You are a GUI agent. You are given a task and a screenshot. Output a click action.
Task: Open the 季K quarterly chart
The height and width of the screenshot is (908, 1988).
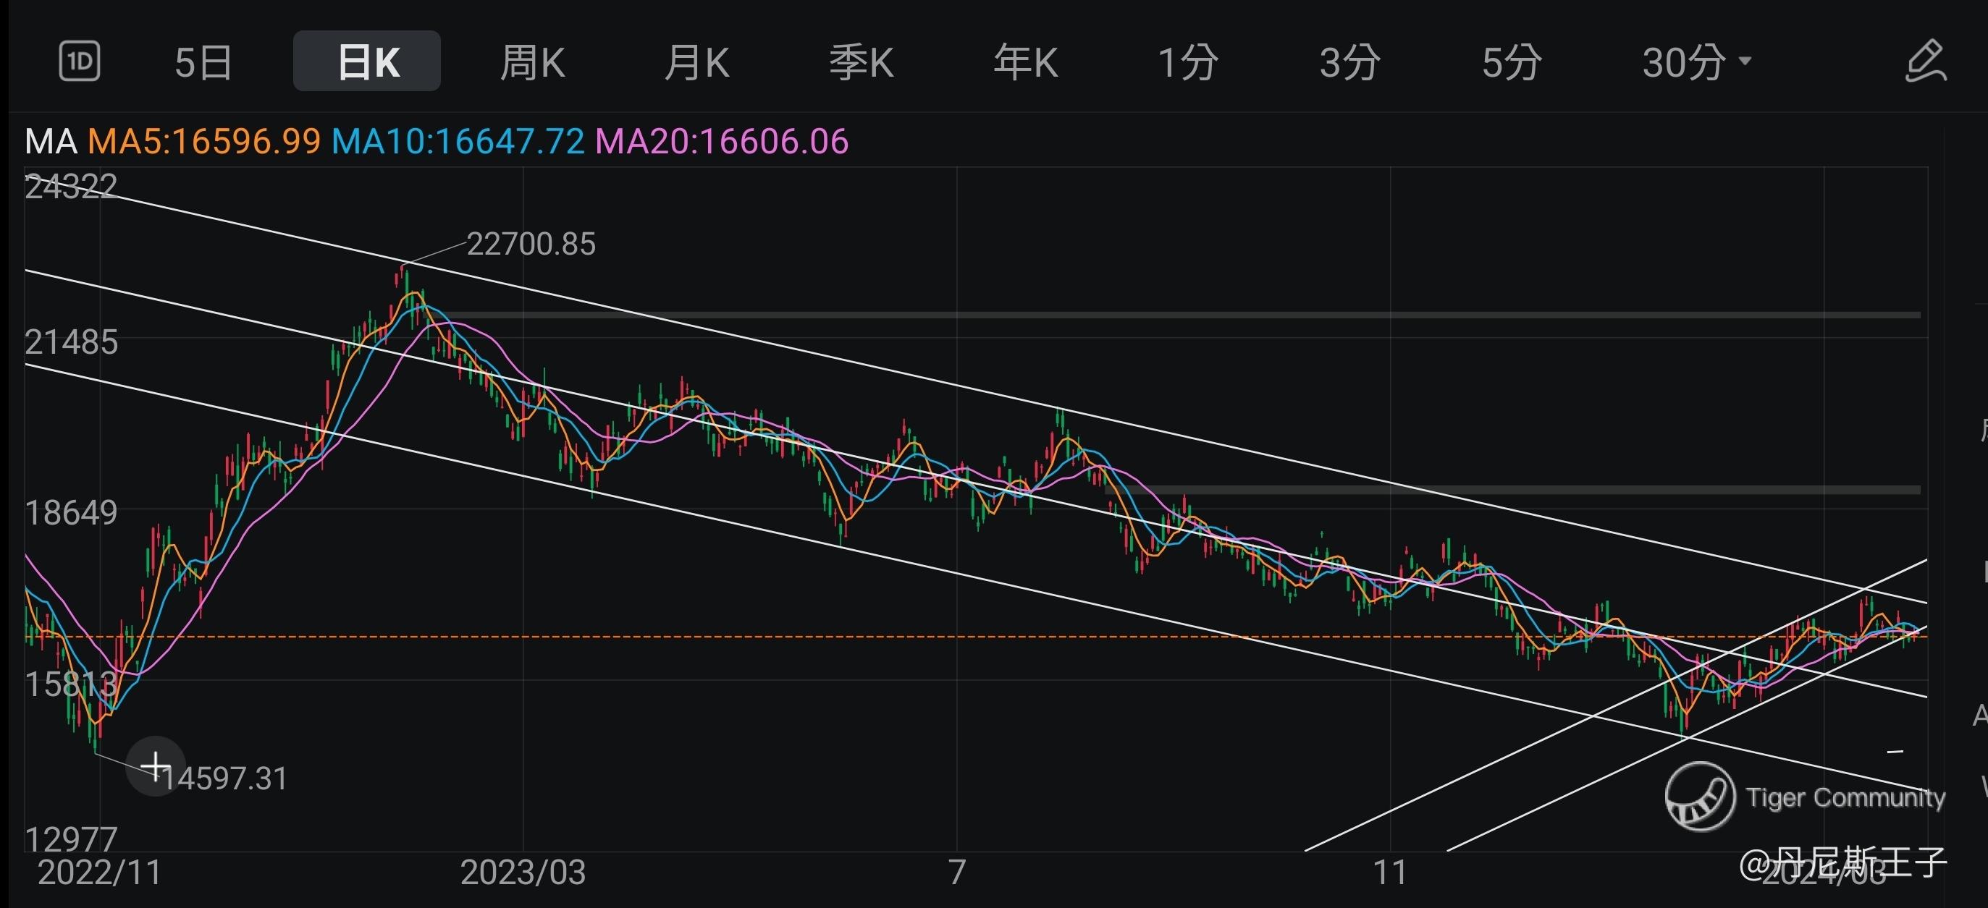862,62
